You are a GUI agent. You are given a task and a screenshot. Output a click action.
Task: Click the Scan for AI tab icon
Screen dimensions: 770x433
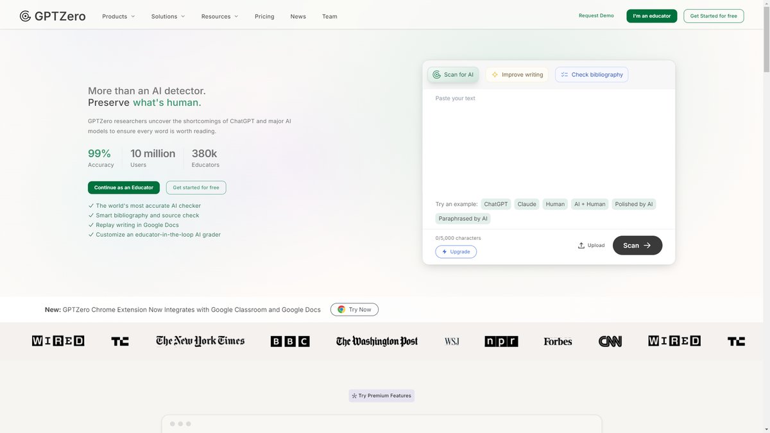pos(436,74)
